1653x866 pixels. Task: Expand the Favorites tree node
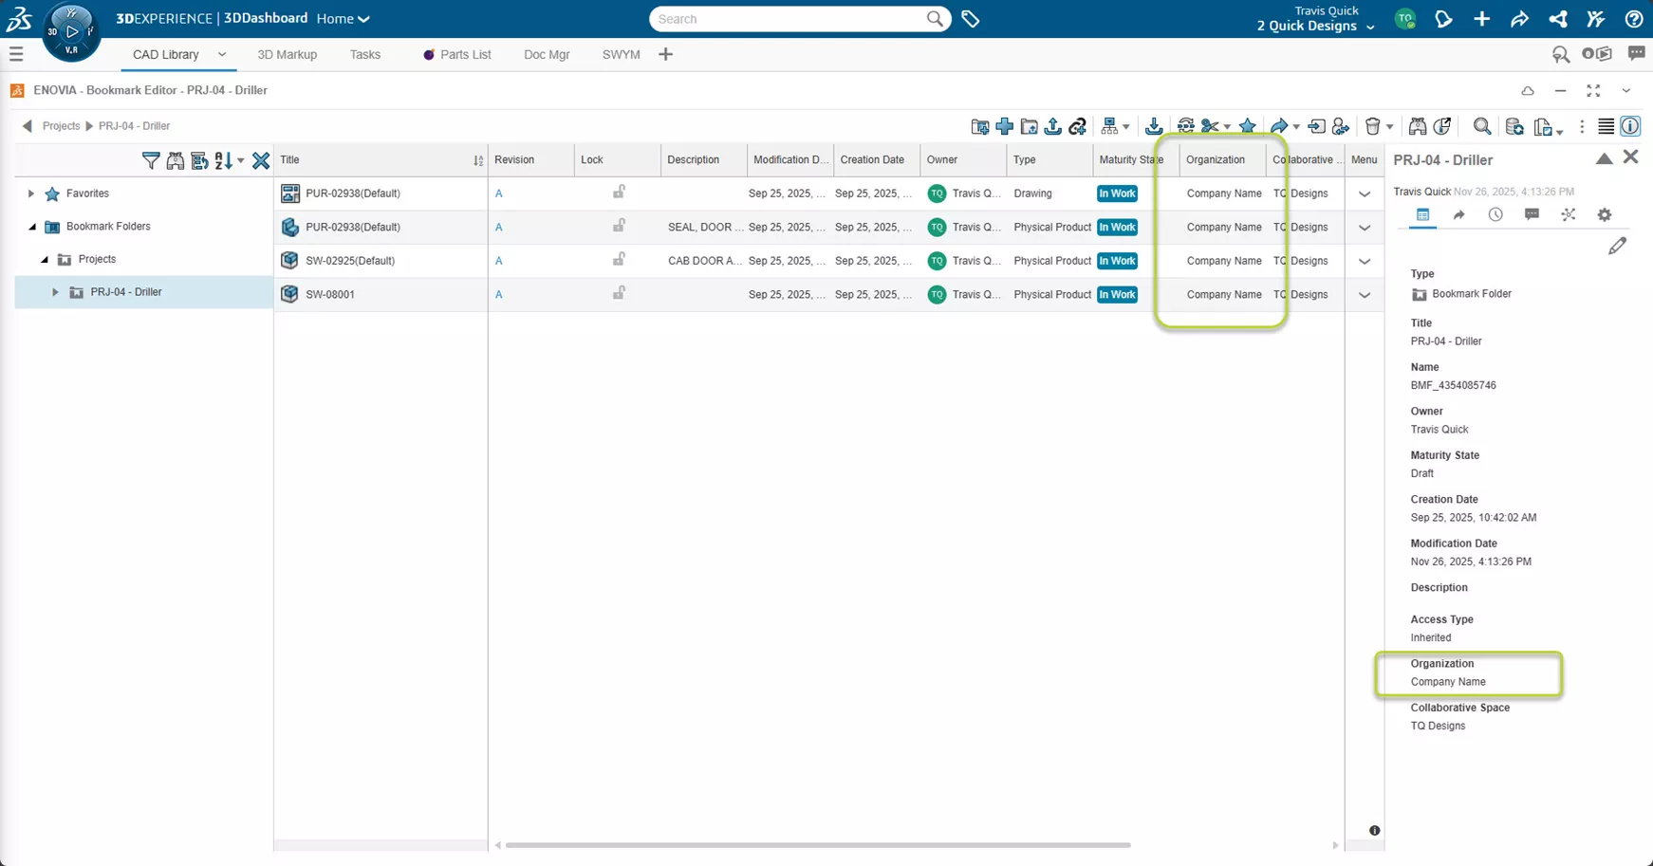pos(29,193)
